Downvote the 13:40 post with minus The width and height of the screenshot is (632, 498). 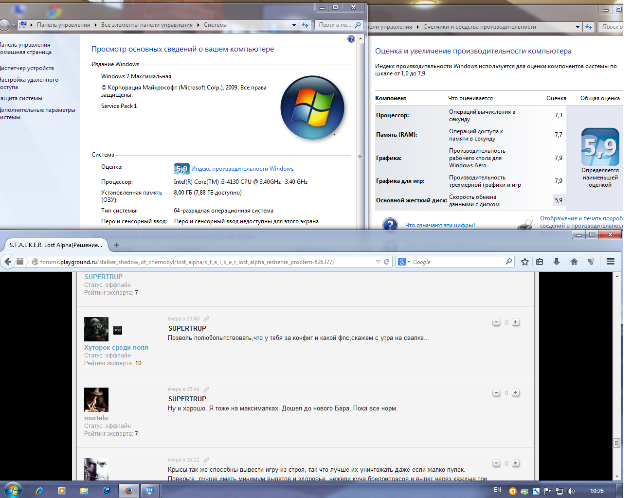pyautogui.click(x=496, y=322)
